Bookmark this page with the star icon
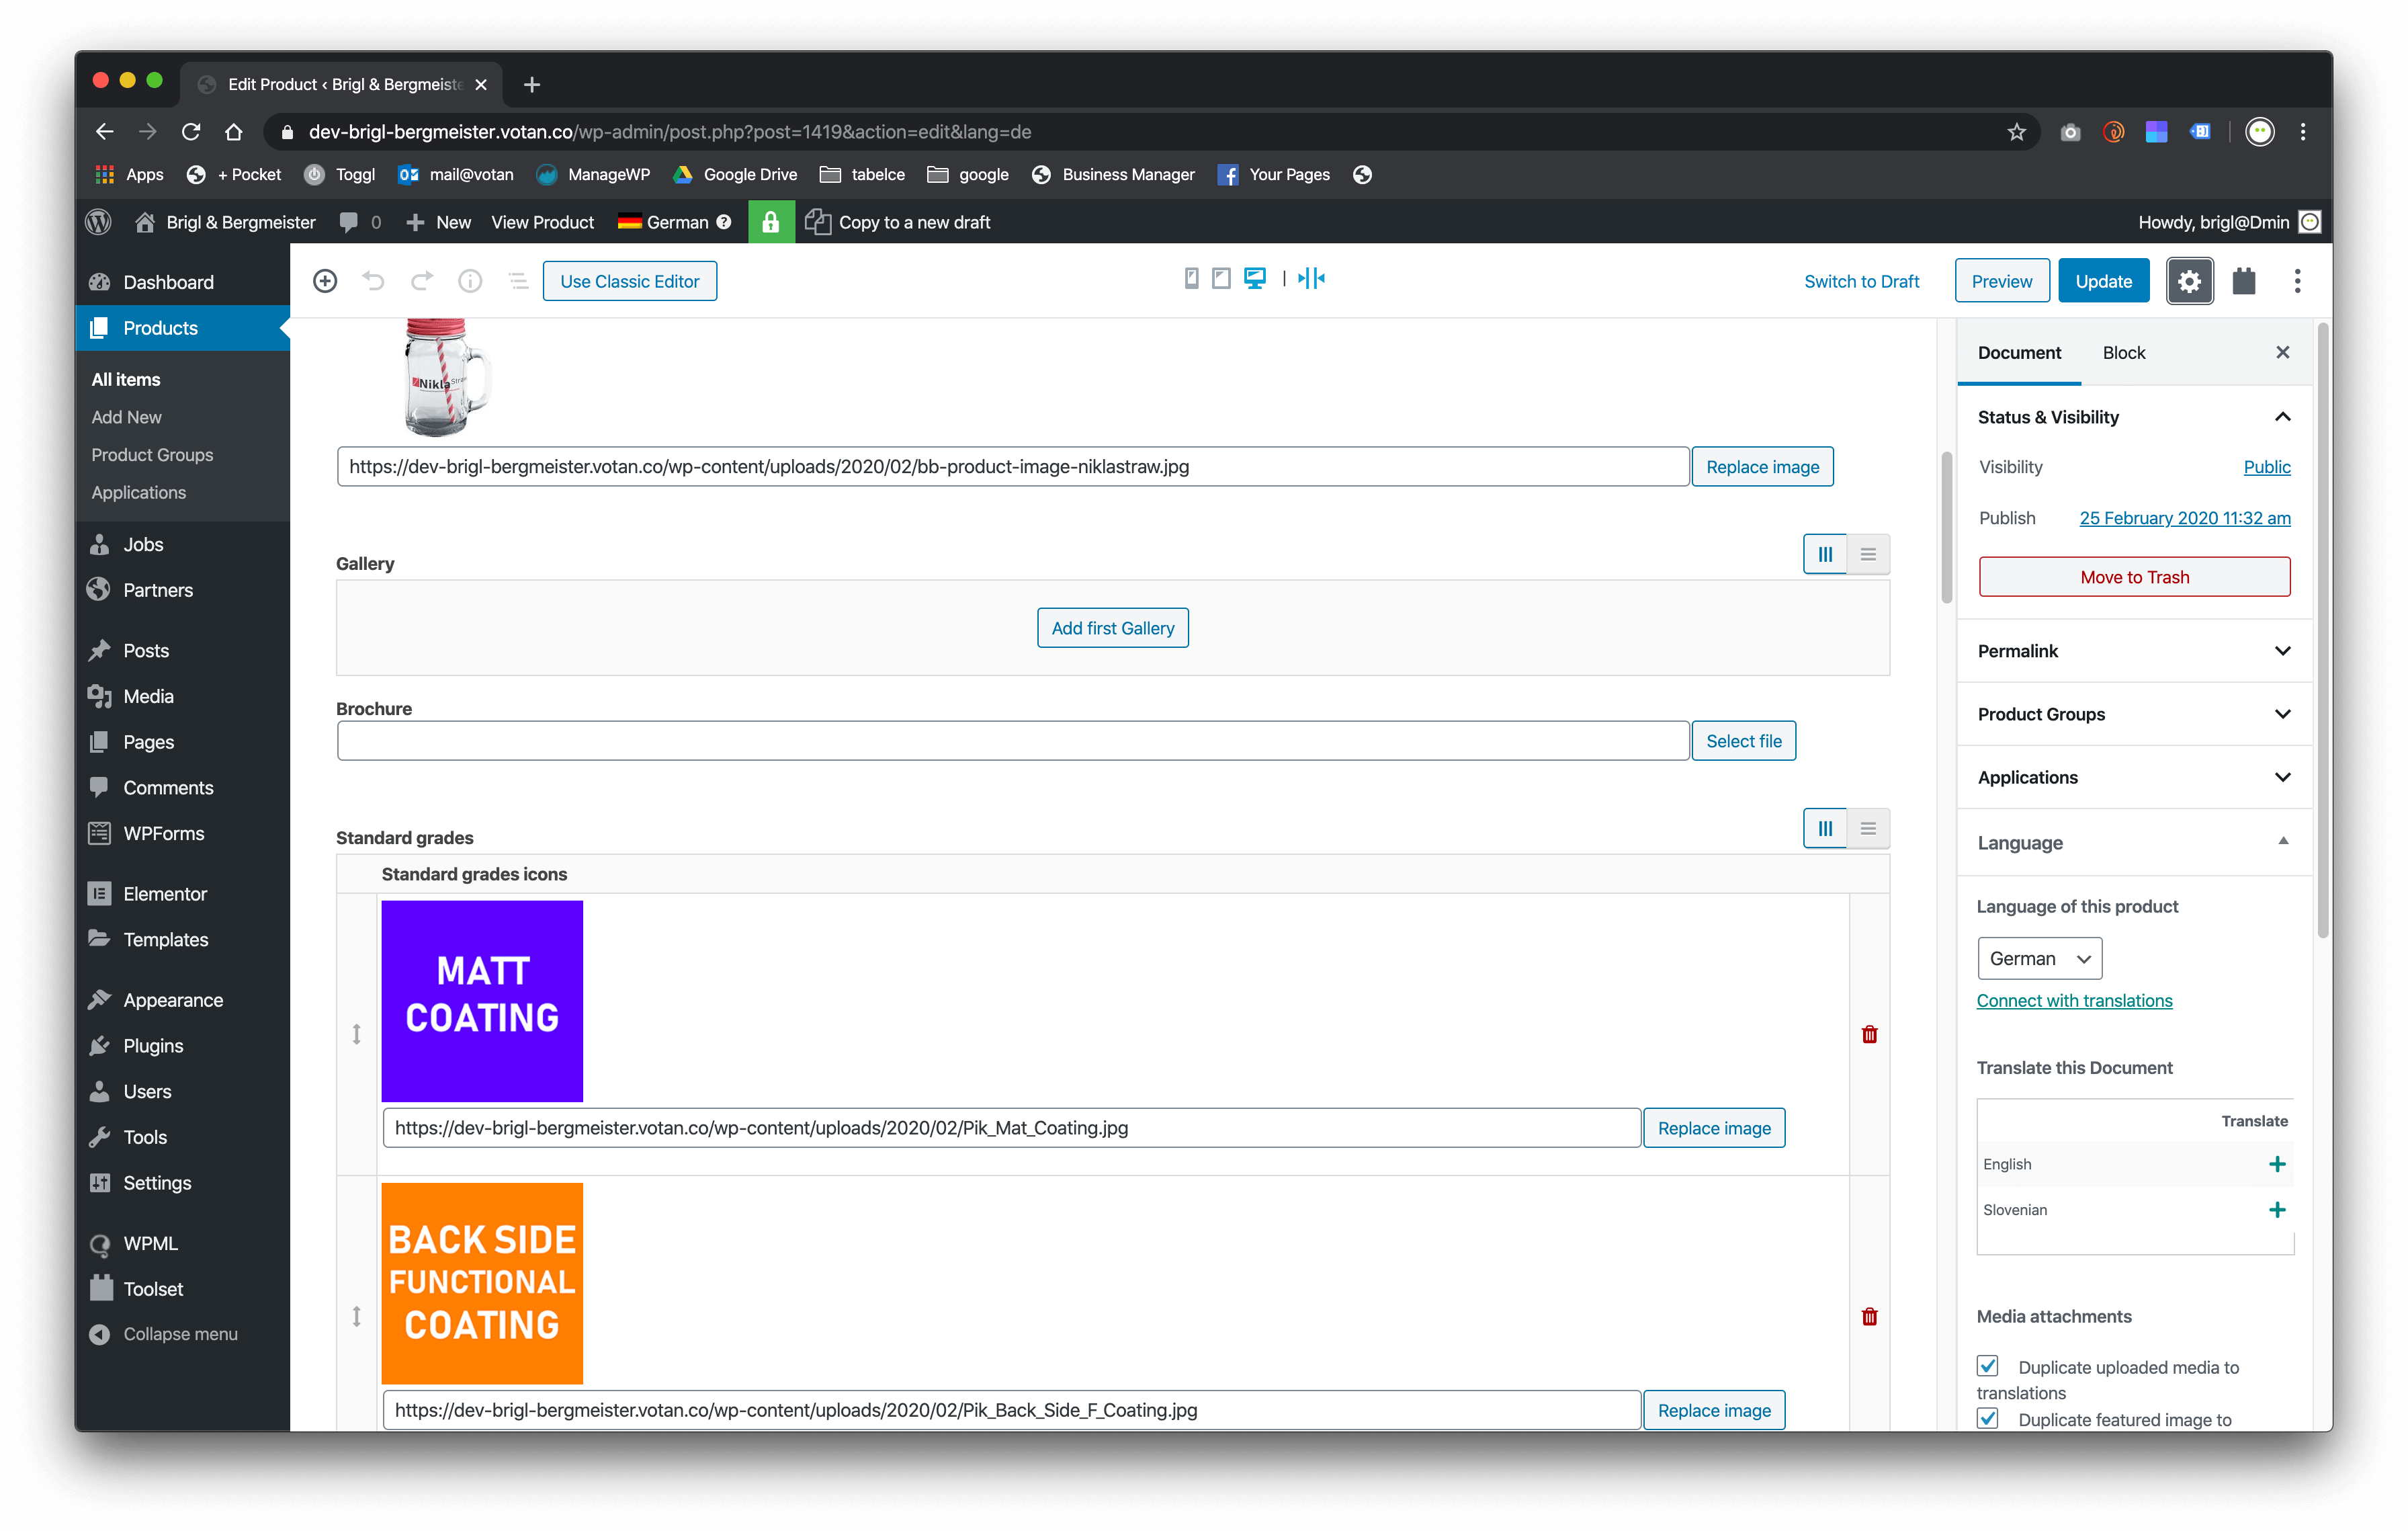 pos(2016,132)
